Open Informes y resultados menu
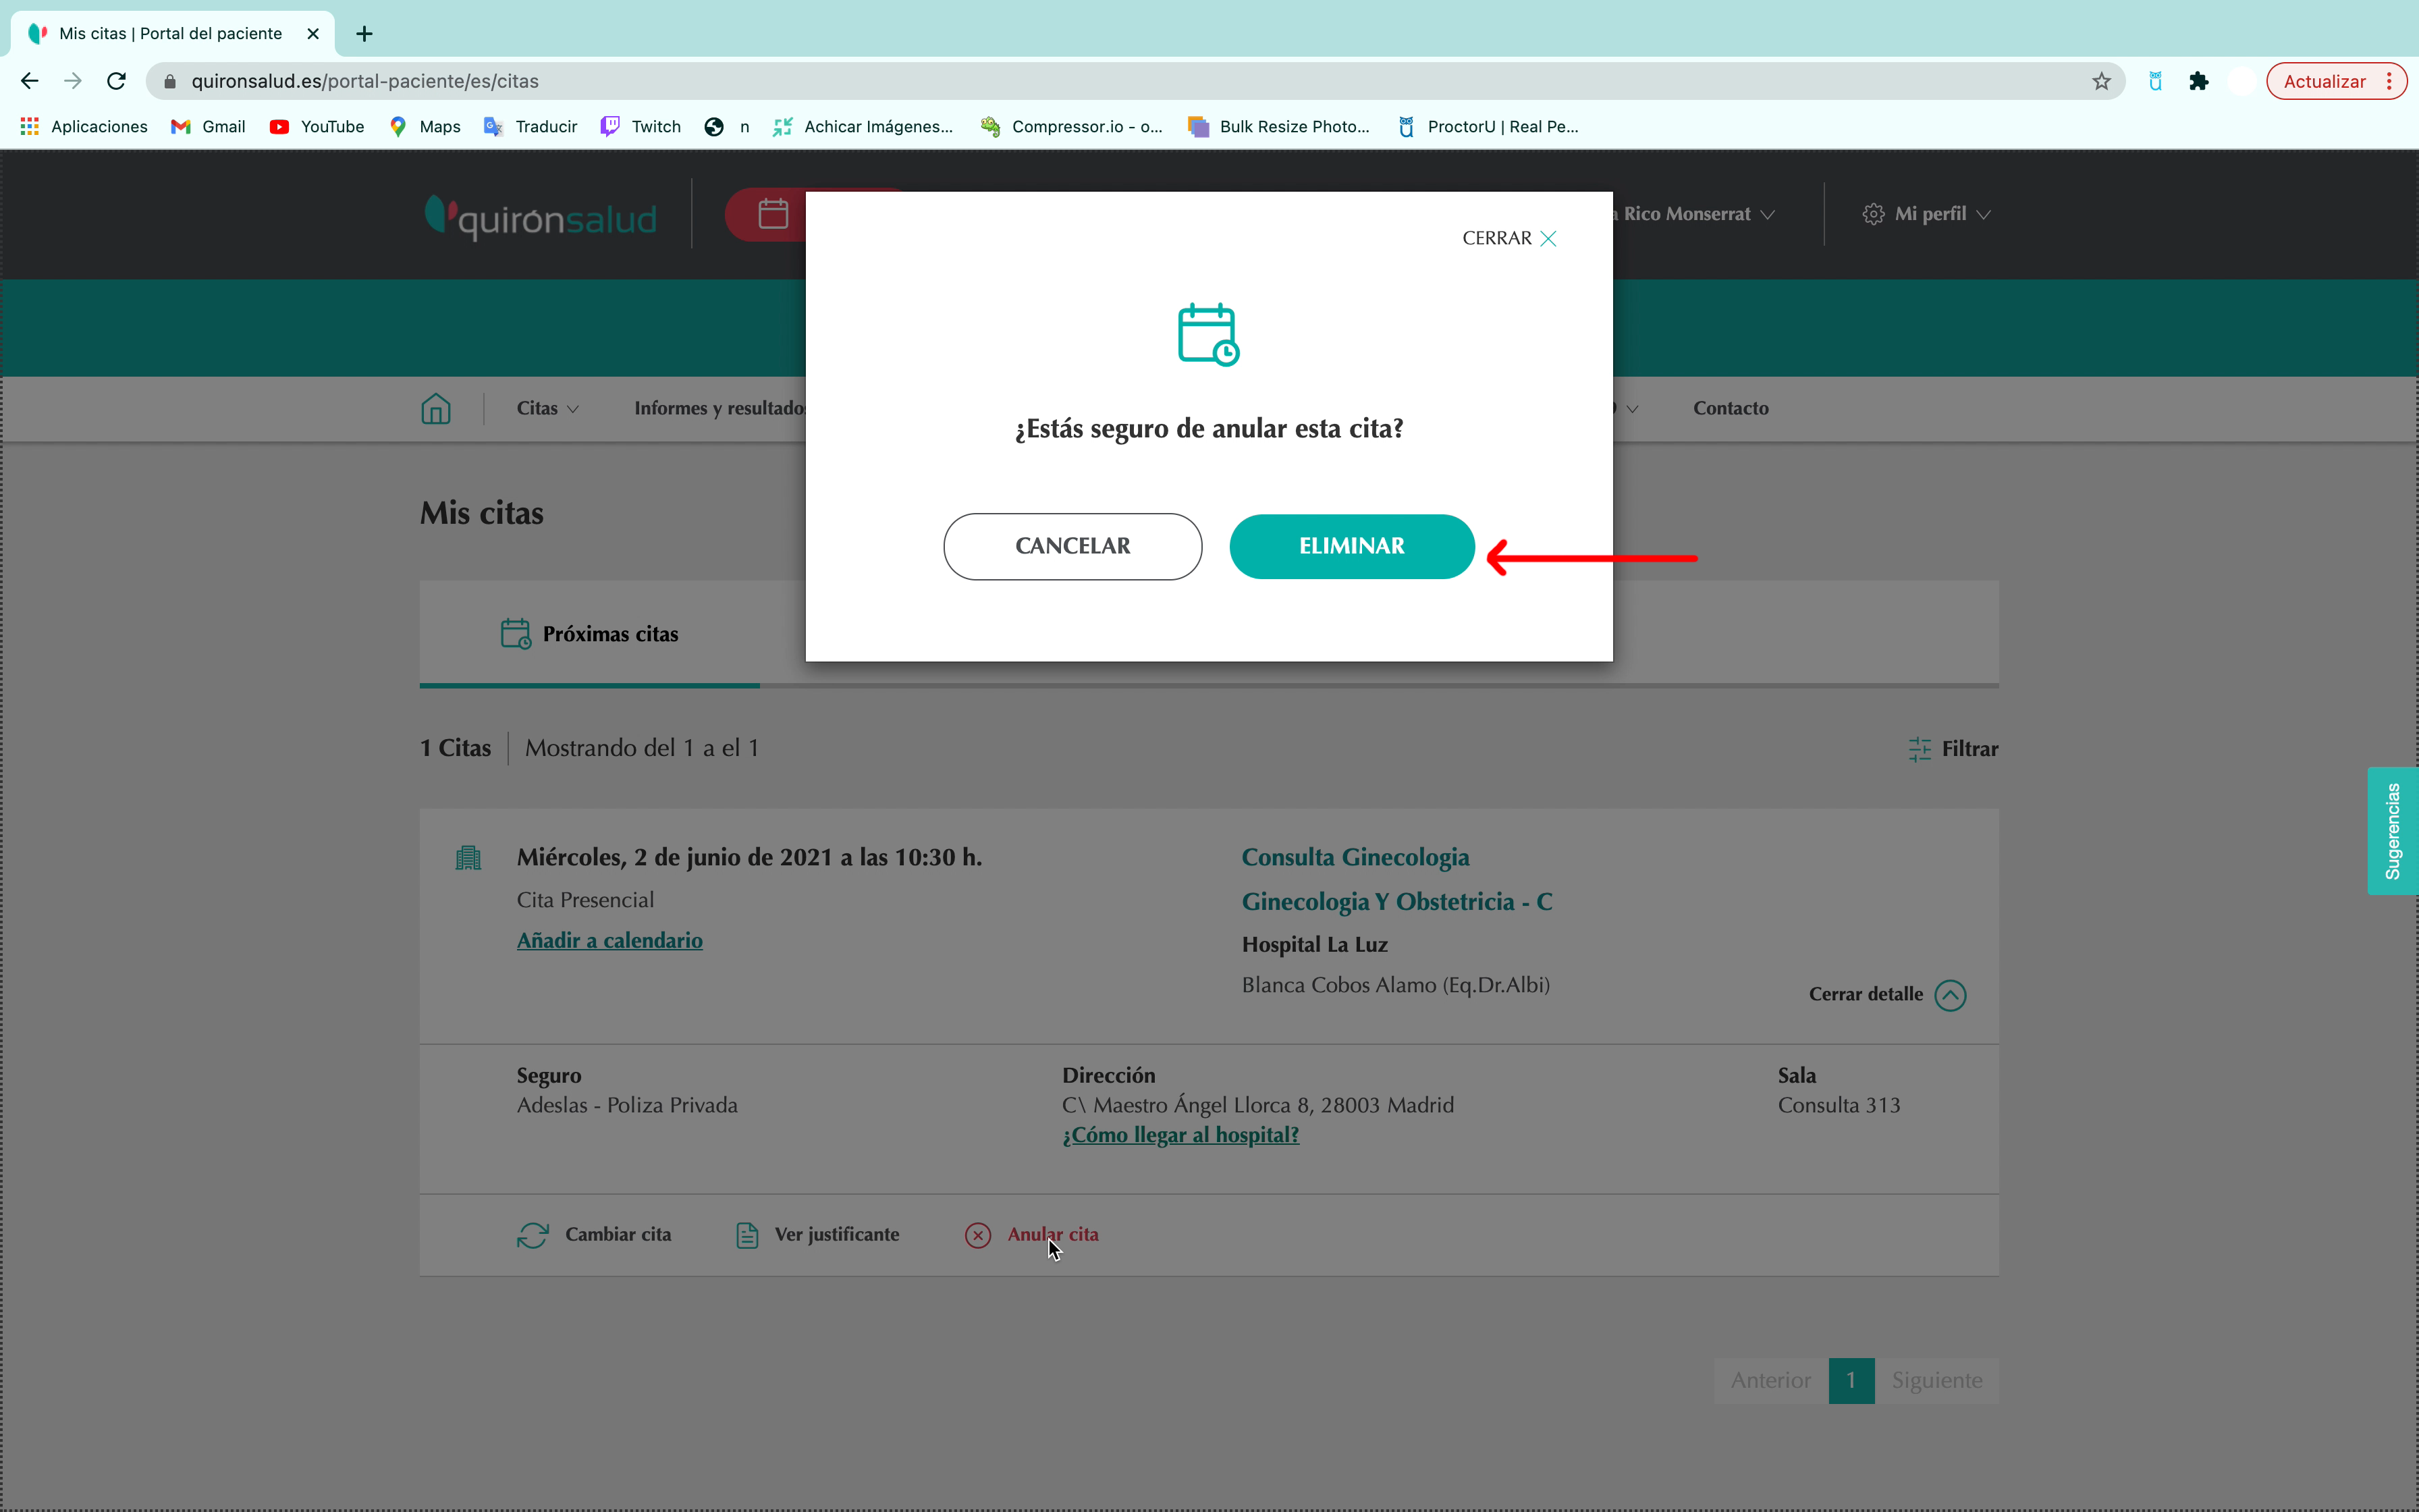The image size is (2419, 1512). pos(719,408)
